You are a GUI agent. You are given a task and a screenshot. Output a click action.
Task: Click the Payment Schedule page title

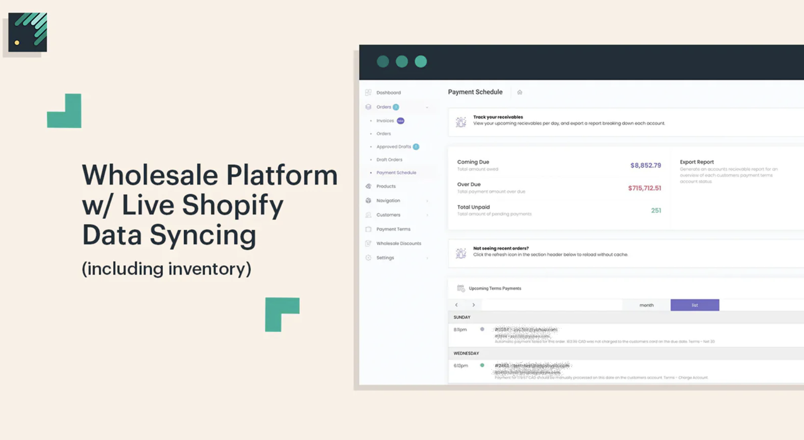pos(475,92)
